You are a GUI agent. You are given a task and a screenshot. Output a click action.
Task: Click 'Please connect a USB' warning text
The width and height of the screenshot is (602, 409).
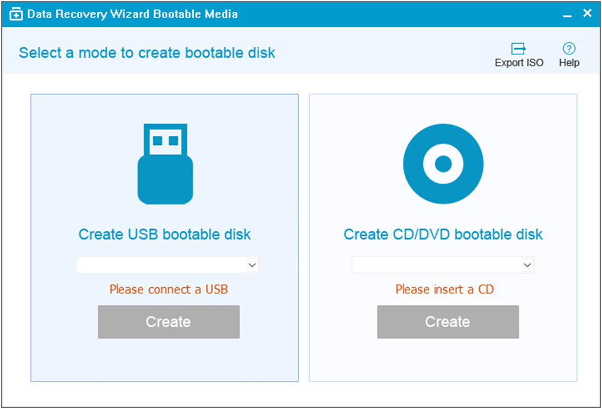pyautogui.click(x=168, y=289)
